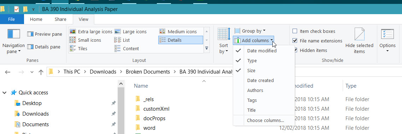Click the pin icon beside Desktop
This screenshot has height=134, width=402.
pos(113,103)
